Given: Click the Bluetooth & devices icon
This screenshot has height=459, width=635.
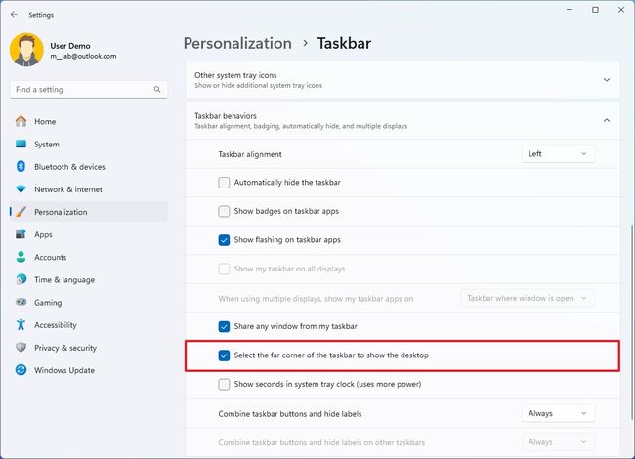Looking at the screenshot, I should 21,167.
